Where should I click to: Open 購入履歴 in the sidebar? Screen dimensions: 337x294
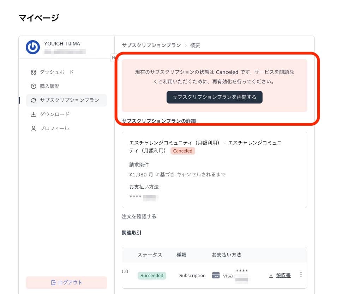[x=66, y=86]
